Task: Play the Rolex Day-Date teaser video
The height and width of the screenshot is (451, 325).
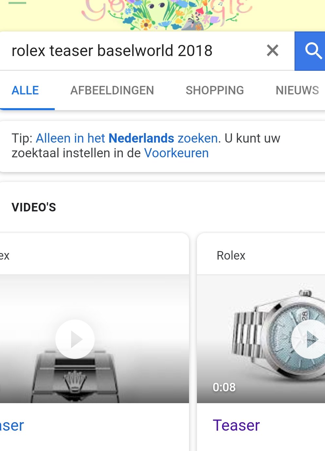Action: coord(308,339)
